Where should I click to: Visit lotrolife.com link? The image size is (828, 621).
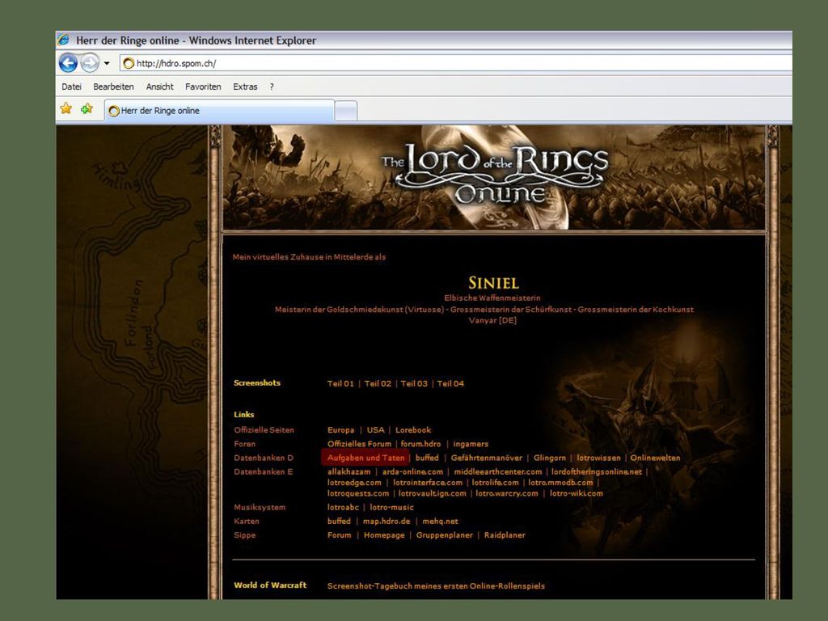click(x=496, y=483)
